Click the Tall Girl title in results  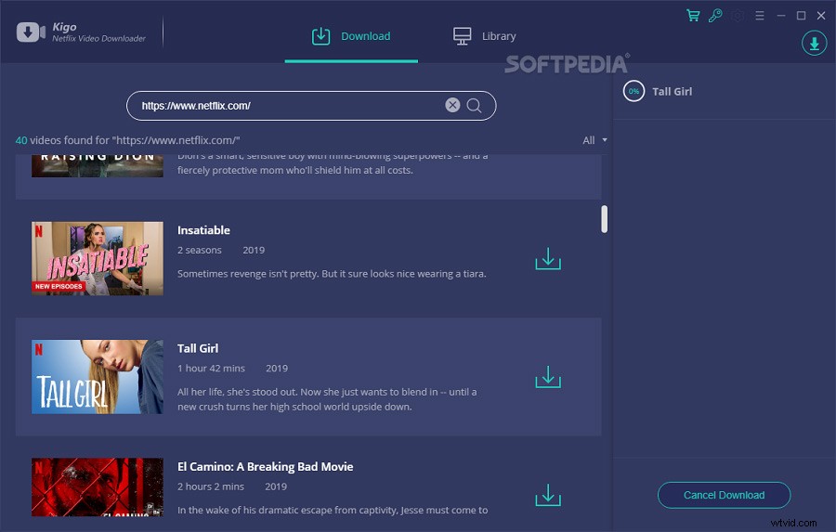click(x=198, y=348)
